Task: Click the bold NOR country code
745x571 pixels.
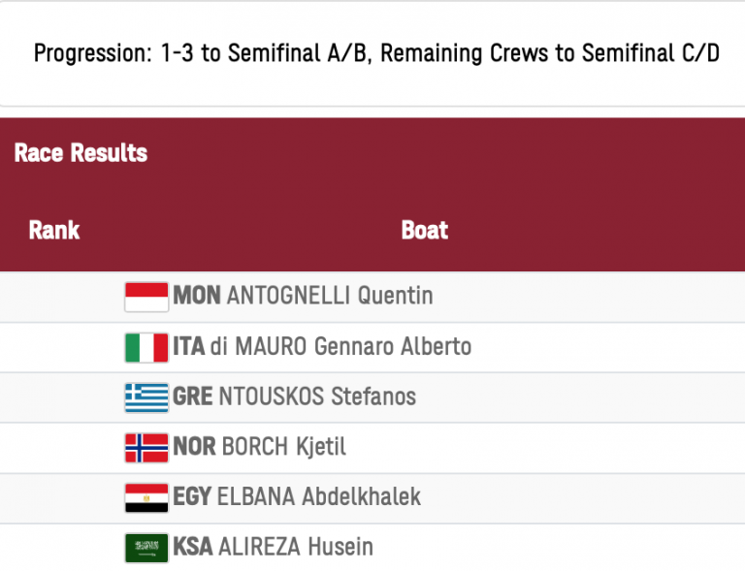Action: click(x=196, y=448)
